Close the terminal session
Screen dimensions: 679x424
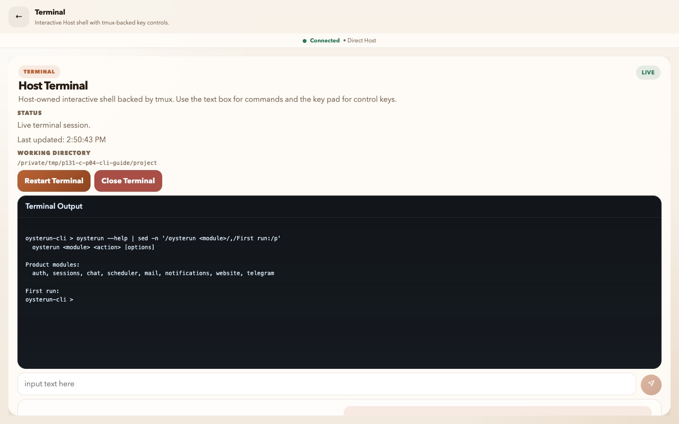pyautogui.click(x=128, y=181)
